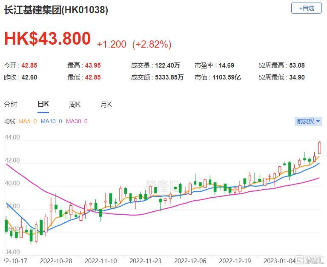The image size is (327, 267).
Task: Open the 周K weekly chart tab
Action: (x=75, y=104)
